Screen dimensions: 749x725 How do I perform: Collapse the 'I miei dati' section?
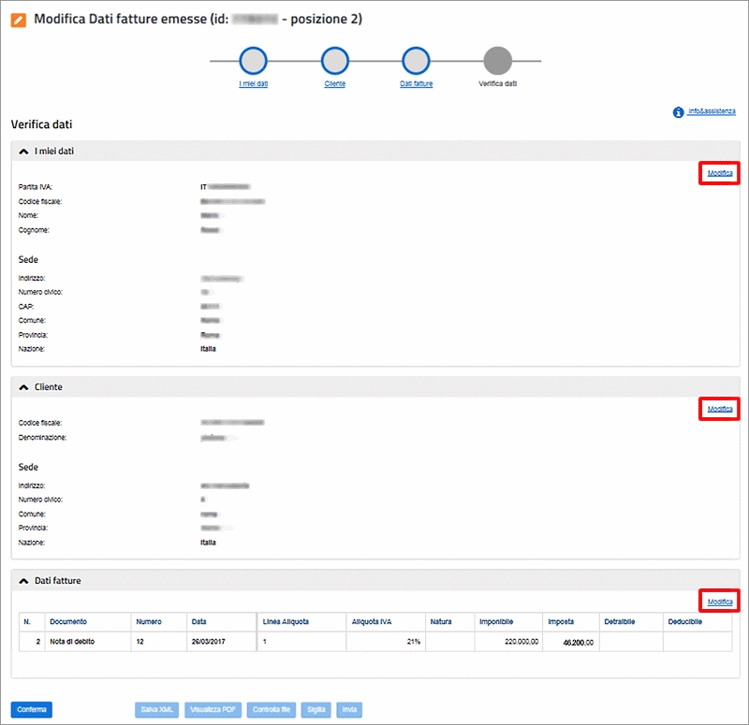coord(24,152)
